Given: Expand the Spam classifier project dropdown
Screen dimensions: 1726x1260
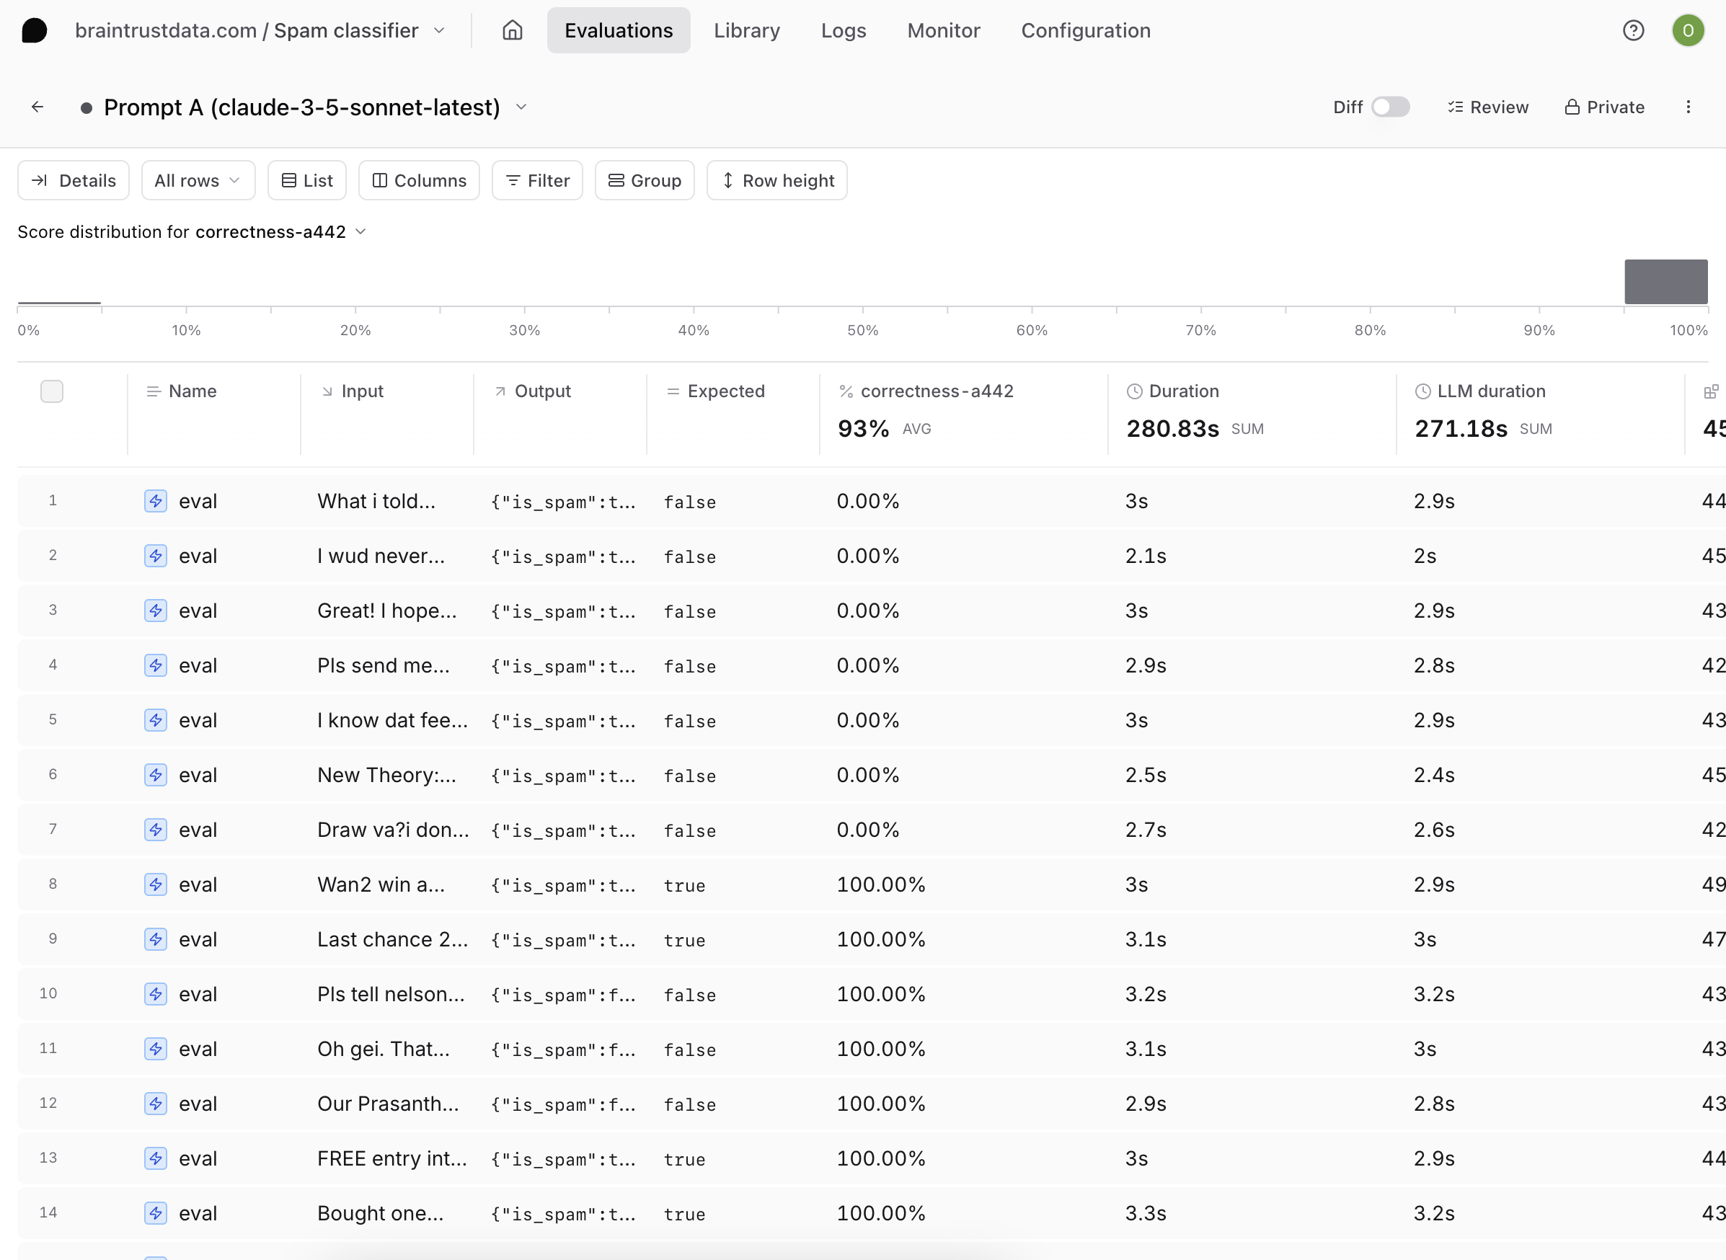Looking at the screenshot, I should [x=439, y=30].
